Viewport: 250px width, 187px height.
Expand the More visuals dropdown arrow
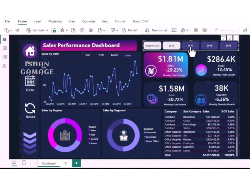pos(187,30)
